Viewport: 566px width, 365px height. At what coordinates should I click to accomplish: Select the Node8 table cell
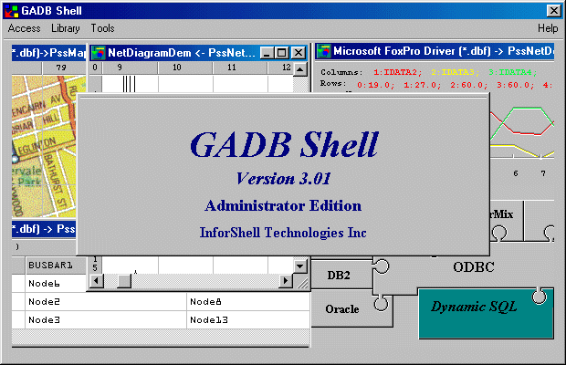(248, 301)
